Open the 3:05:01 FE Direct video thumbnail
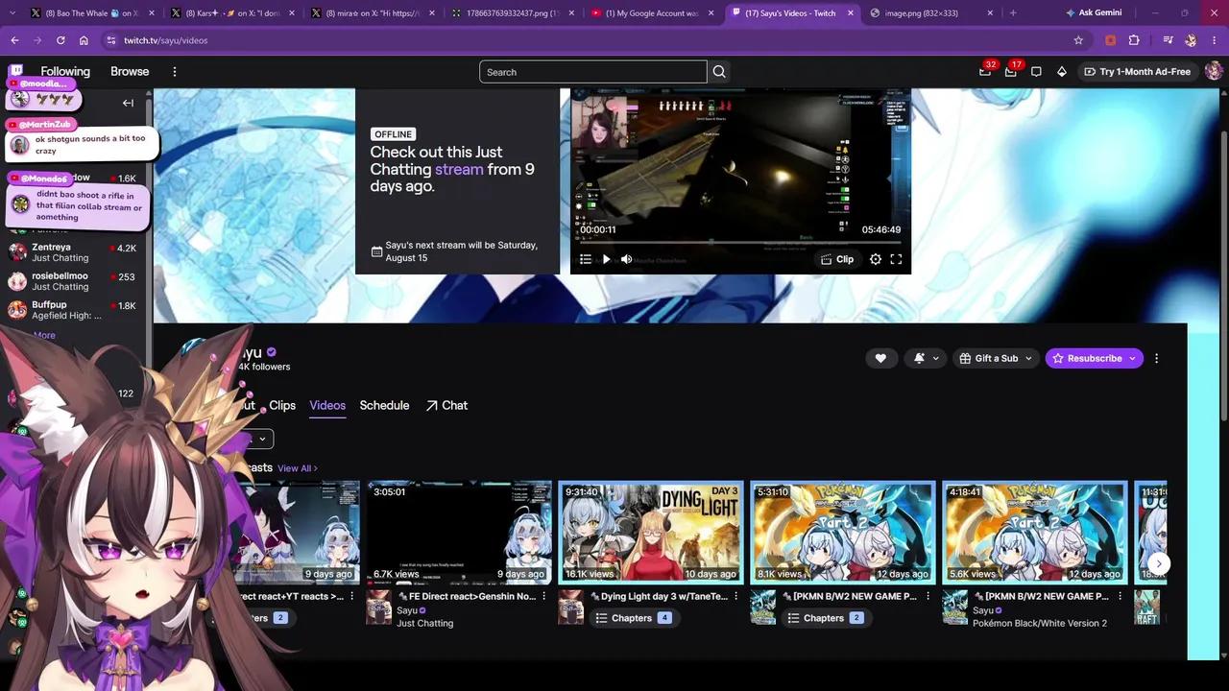 pyautogui.click(x=459, y=533)
